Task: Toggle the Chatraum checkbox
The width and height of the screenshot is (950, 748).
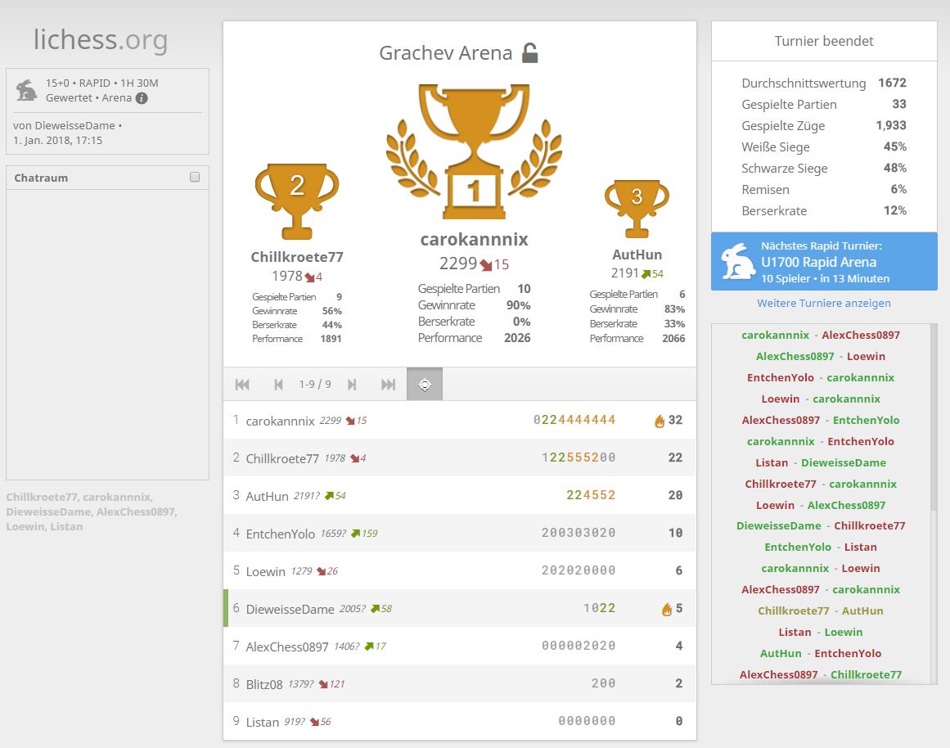Action: pyautogui.click(x=195, y=177)
